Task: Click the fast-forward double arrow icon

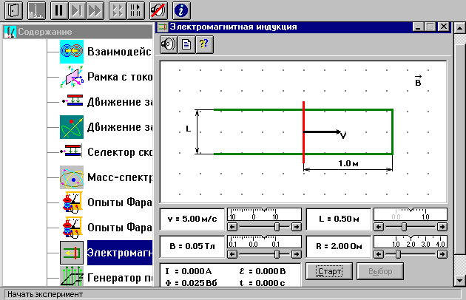Action: pos(94,10)
